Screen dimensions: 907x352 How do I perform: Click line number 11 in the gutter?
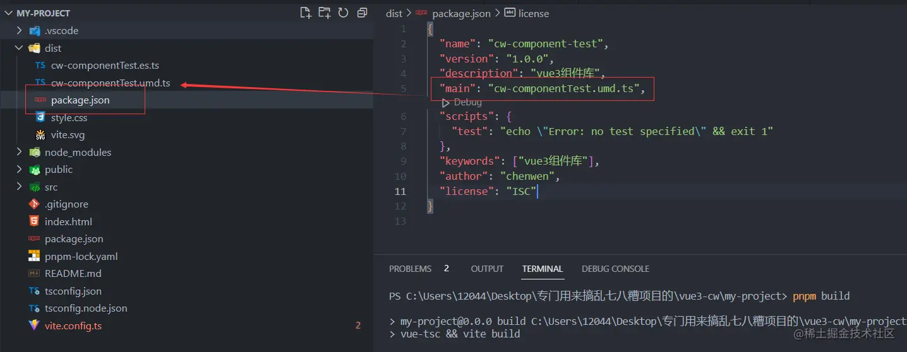click(401, 191)
